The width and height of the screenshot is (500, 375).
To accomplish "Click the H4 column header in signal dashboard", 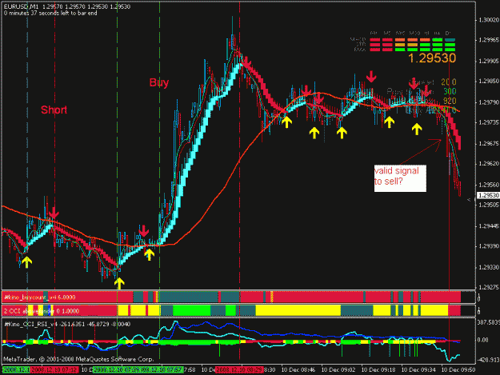I will 437,33.
